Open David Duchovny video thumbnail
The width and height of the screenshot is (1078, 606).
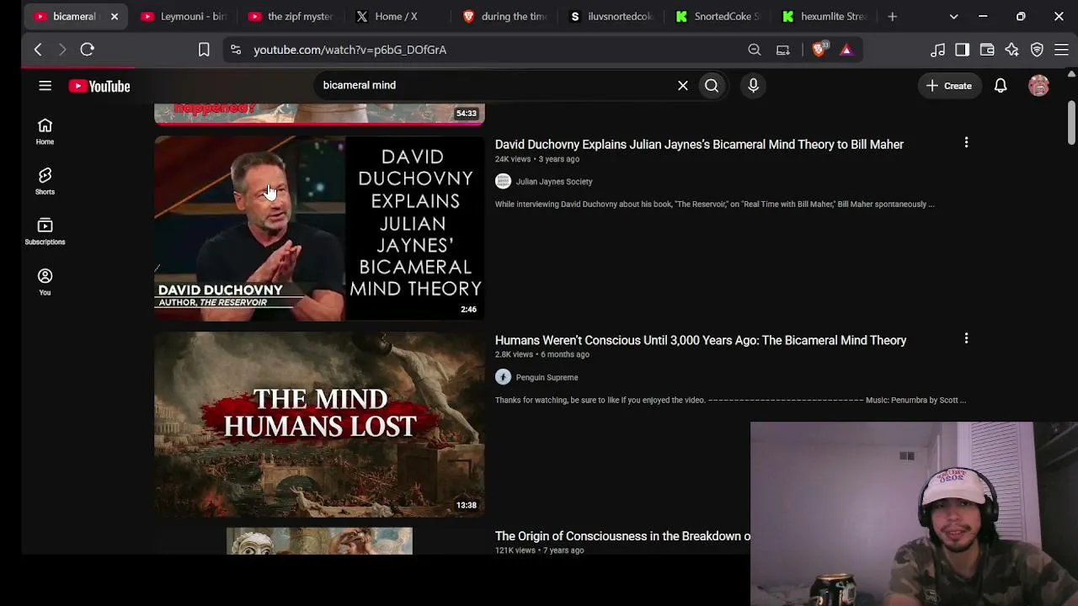(319, 228)
